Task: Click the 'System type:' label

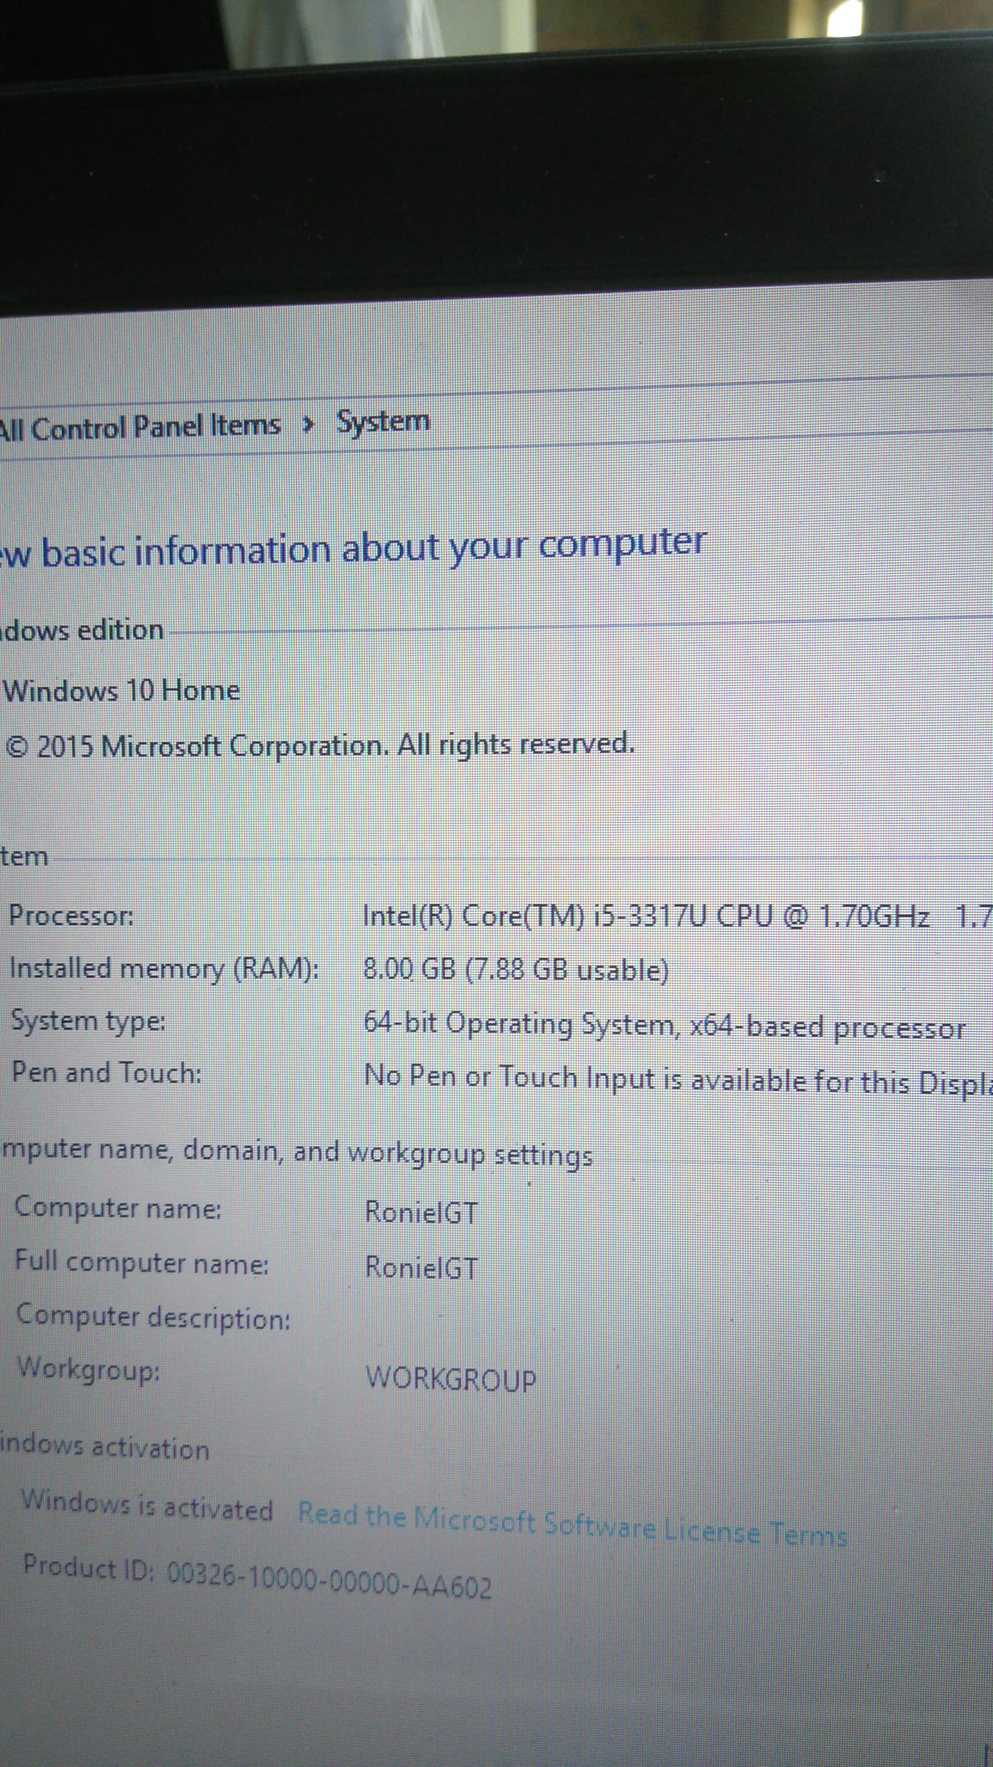Action: [x=88, y=1021]
